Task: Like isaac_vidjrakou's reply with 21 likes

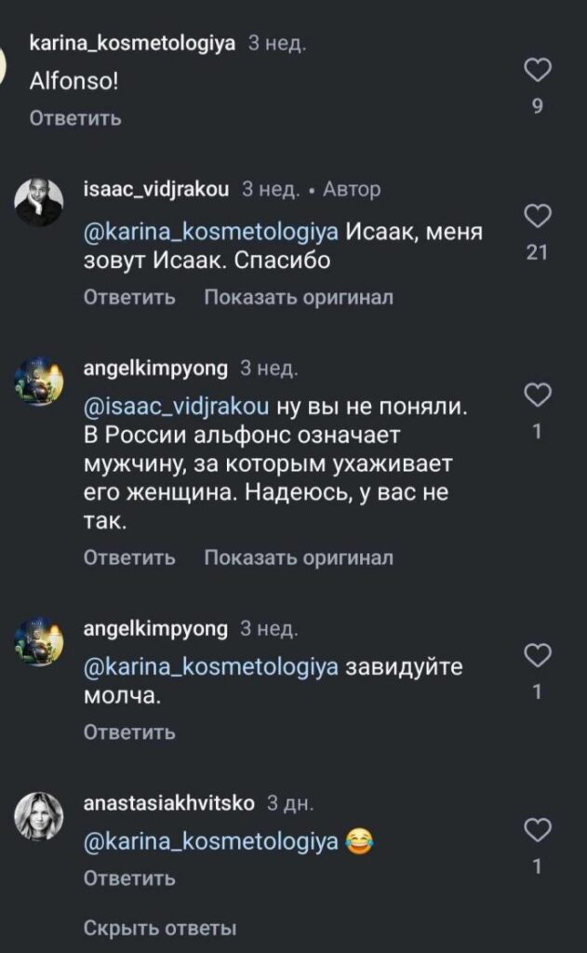Action: 538,217
